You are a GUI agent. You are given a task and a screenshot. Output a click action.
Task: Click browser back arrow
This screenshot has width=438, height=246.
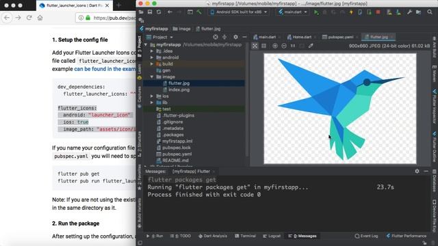click(7, 18)
